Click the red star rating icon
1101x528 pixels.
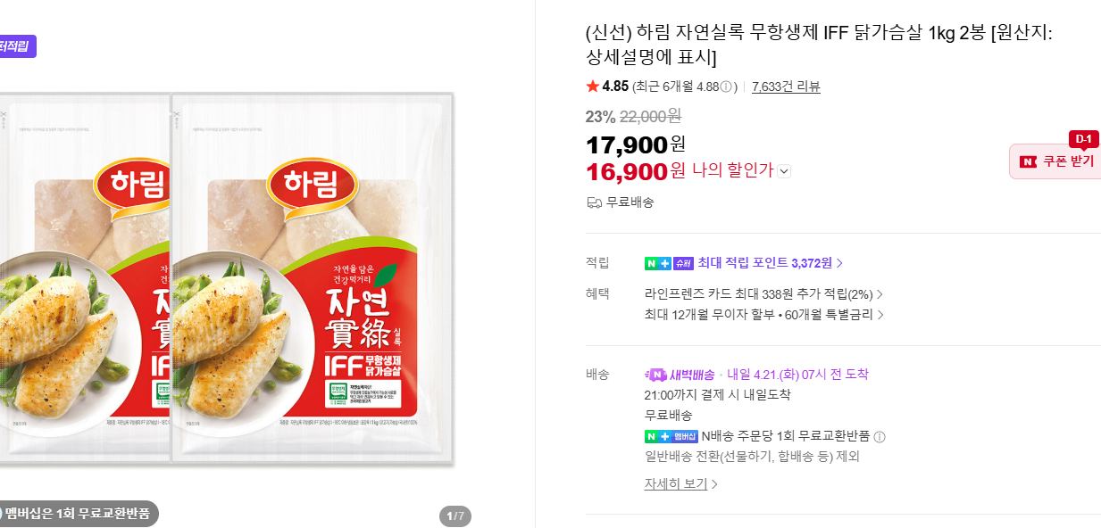coord(593,87)
